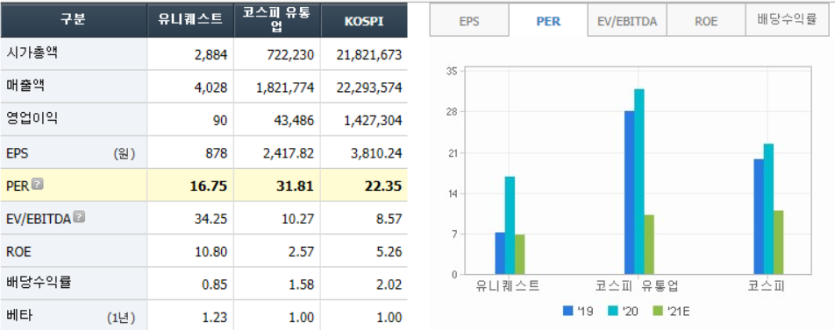Select the 매출액 row label
The image size is (835, 330).
25,86
